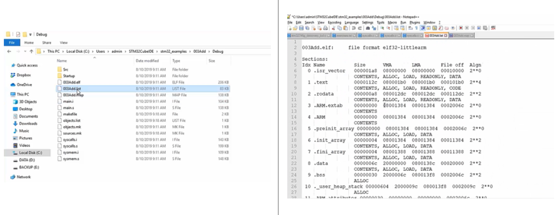Toggle Show All Characters pilcrow icon
This screenshot has width=559, height=215.
pos(416,28)
